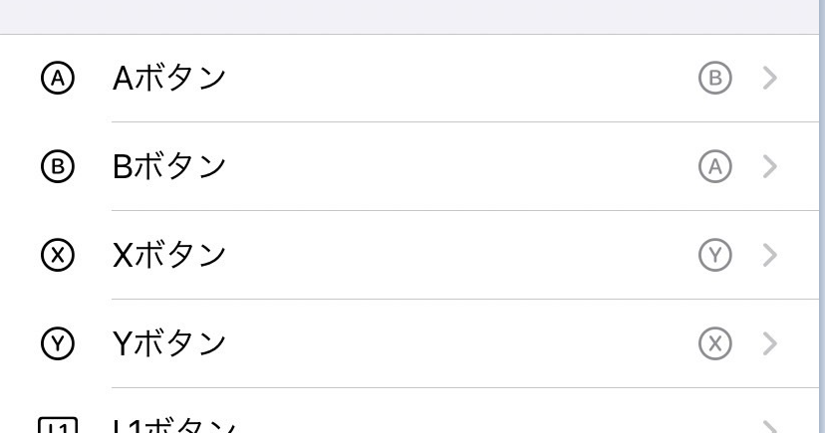This screenshot has height=433, width=825.
Task: Click the gray B mapping icon in Aボタン row
Action: click(x=715, y=78)
